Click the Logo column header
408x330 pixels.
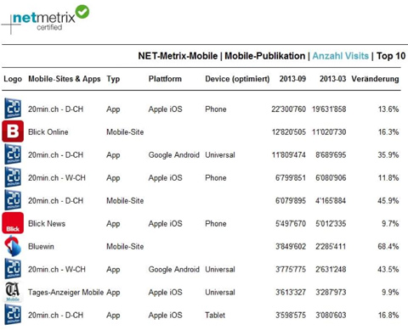click(x=13, y=79)
